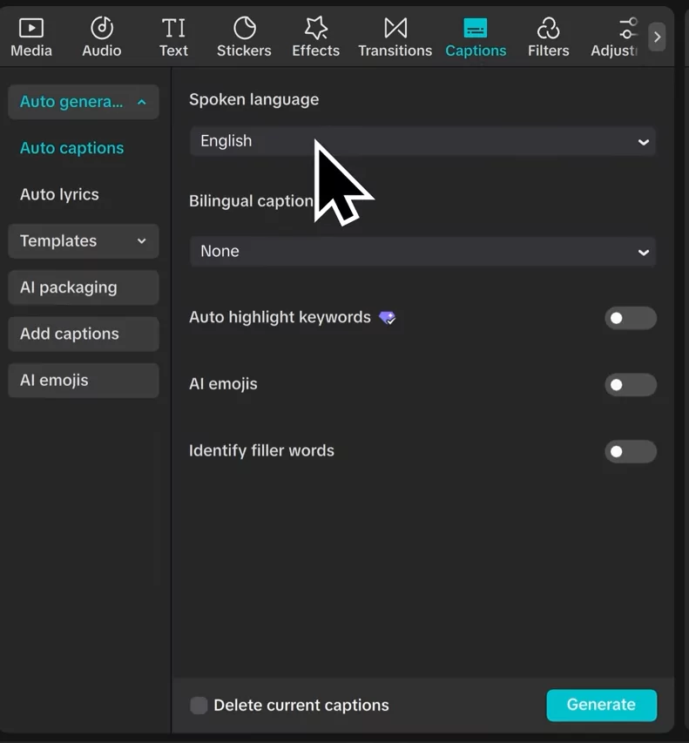Screen dimensions: 689x743
Task: Click the toolbar right-arrow to show more tabs
Action: (x=657, y=37)
